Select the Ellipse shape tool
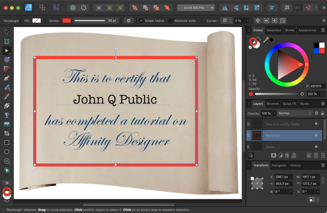The width and height of the screenshot is (327, 213). 7,152
